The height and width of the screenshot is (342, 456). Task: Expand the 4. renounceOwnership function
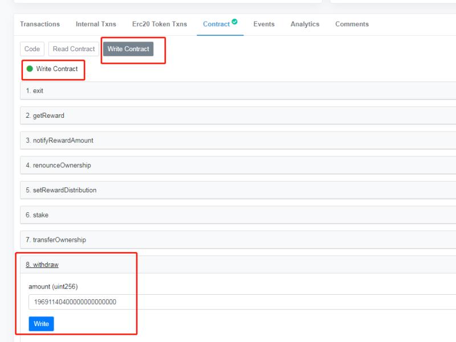coord(238,165)
